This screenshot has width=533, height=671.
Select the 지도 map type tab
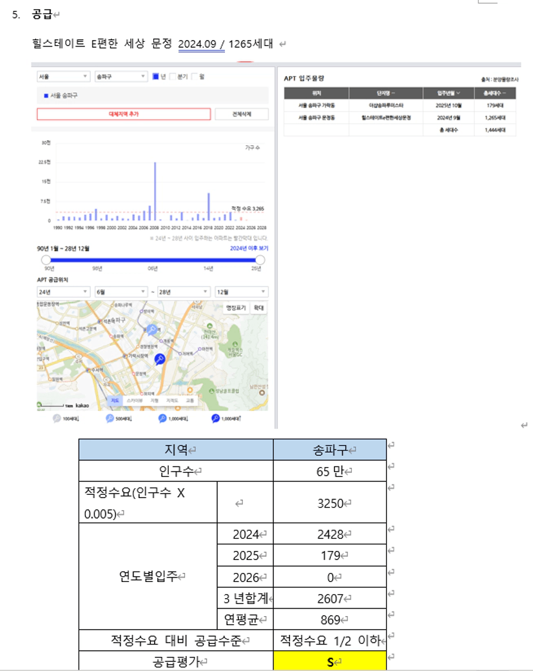click(x=115, y=401)
